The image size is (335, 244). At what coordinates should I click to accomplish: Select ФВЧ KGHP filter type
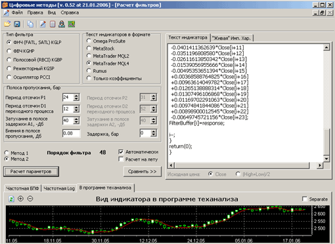(20, 51)
